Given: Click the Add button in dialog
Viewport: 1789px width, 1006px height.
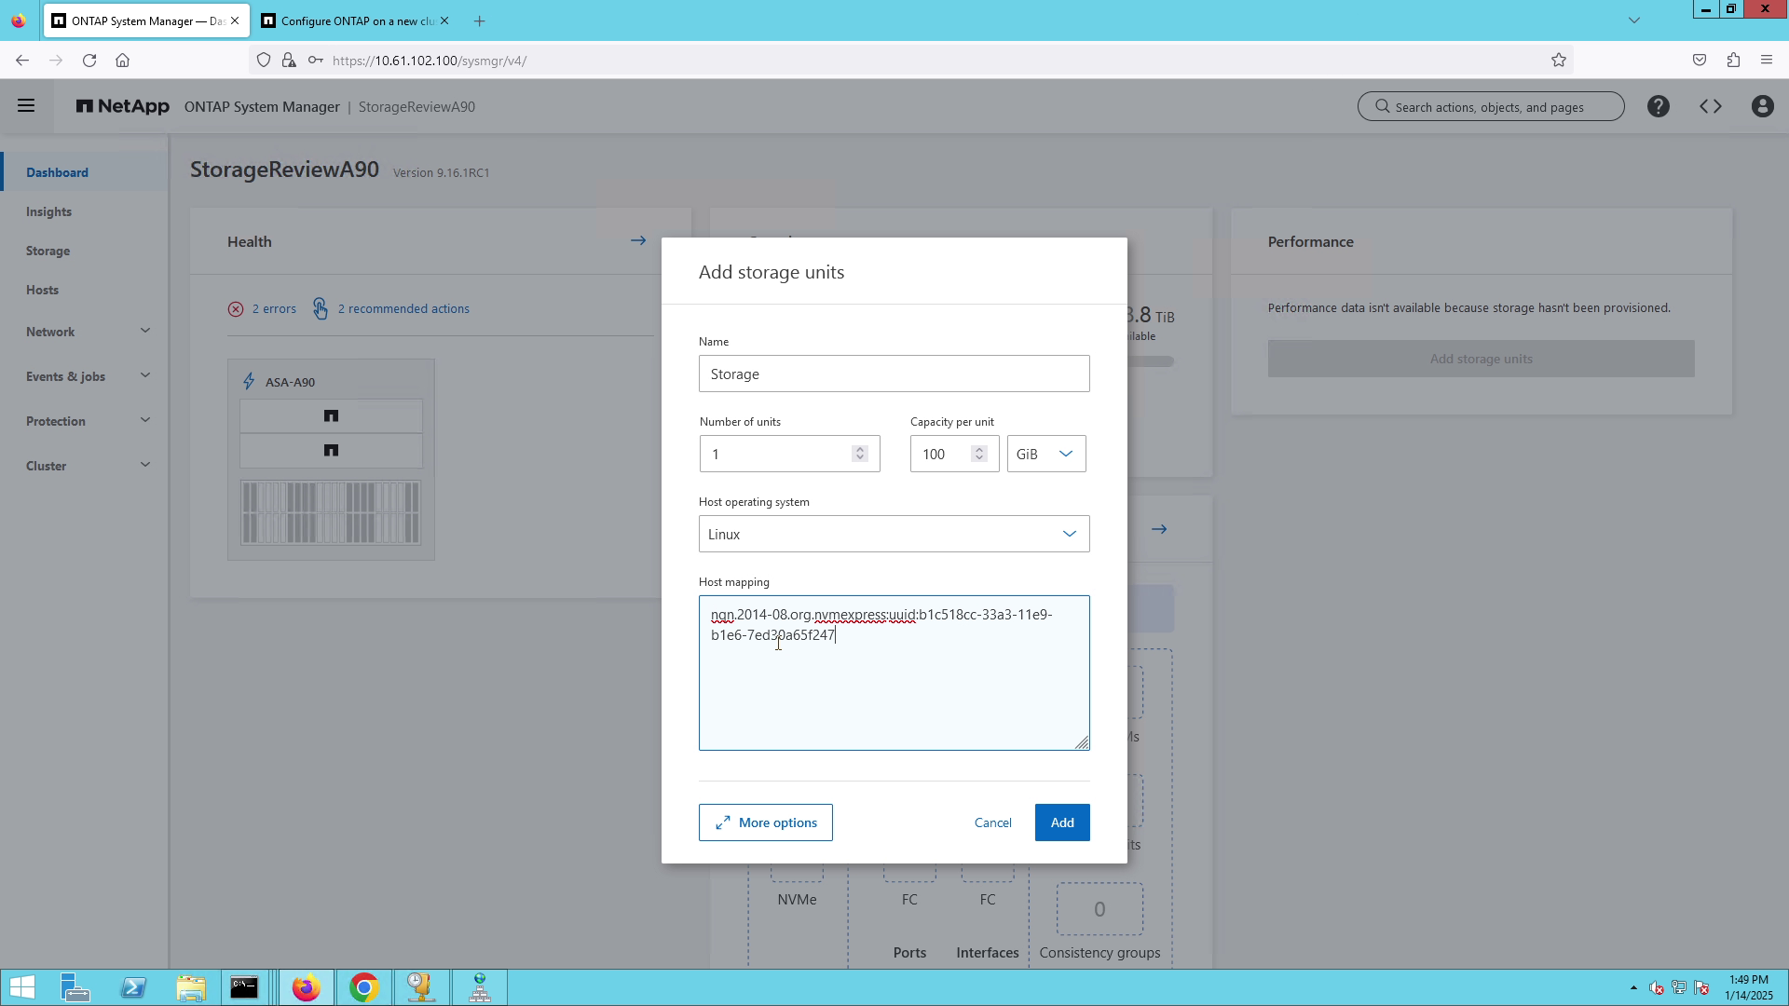Looking at the screenshot, I should click(x=1062, y=822).
